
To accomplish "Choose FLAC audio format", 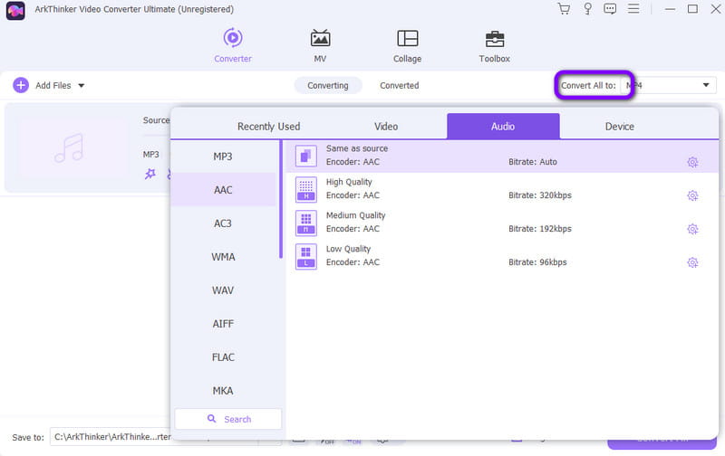I will (223, 357).
